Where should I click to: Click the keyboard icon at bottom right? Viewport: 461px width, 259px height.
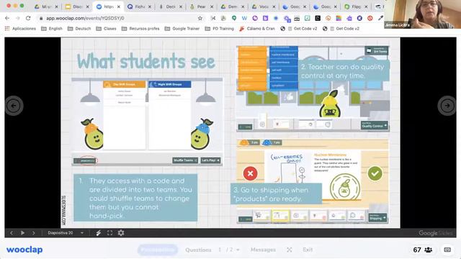pyautogui.click(x=447, y=250)
